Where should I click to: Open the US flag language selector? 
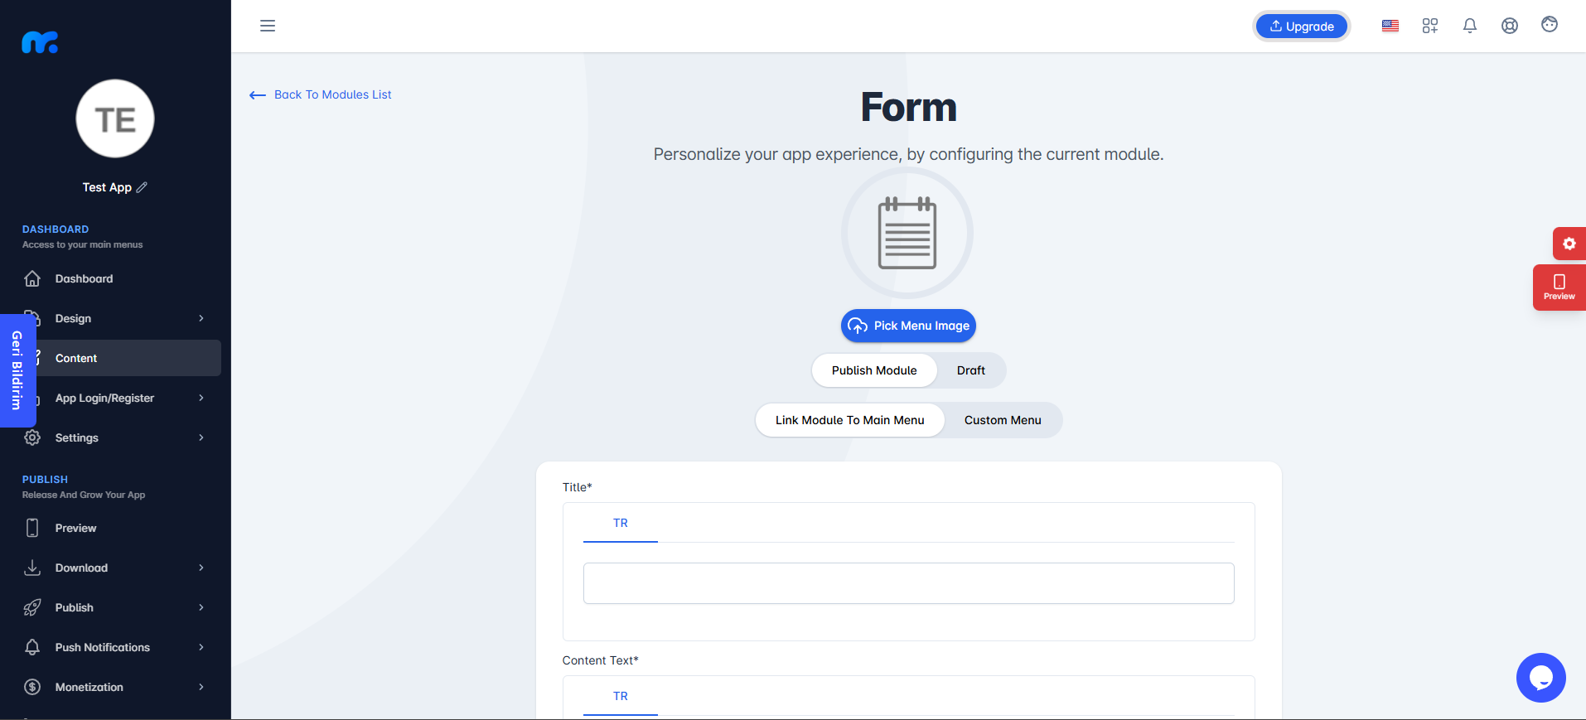tap(1390, 26)
